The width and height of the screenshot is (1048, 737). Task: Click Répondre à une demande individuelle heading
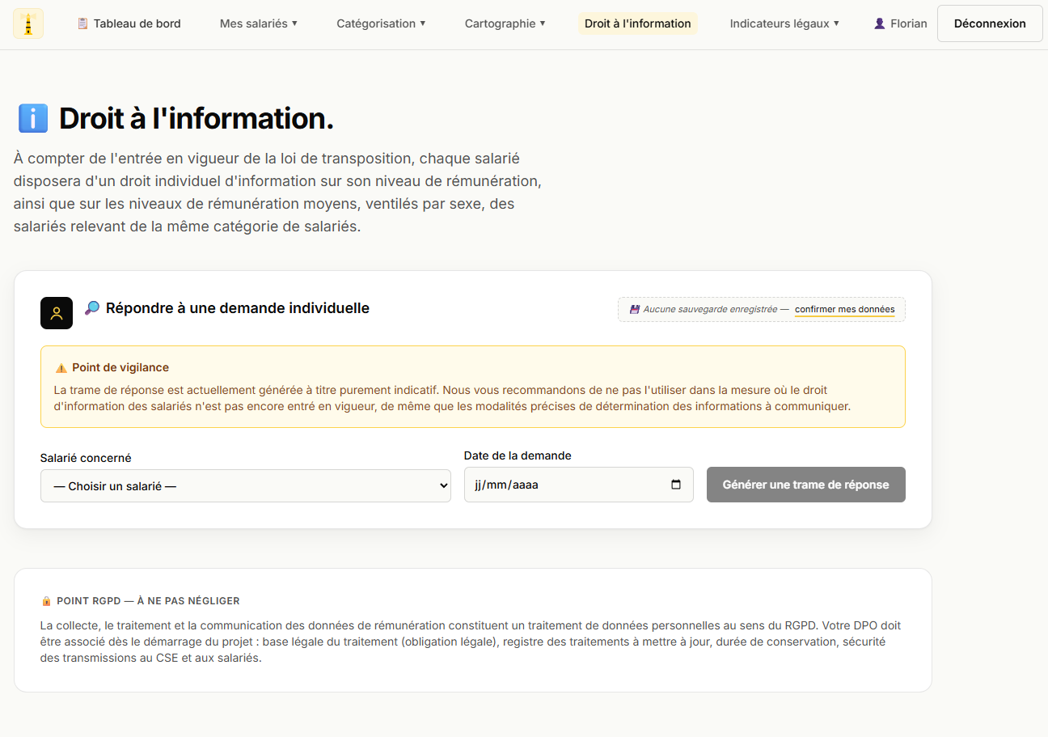238,308
